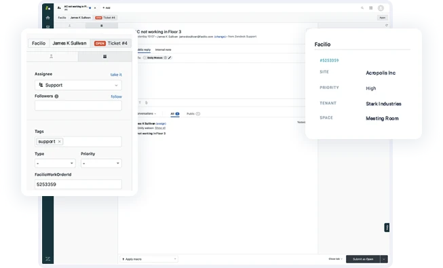Viewport: 443px width, 268px height.
Task: Click into the Followers input field
Action: point(78,105)
